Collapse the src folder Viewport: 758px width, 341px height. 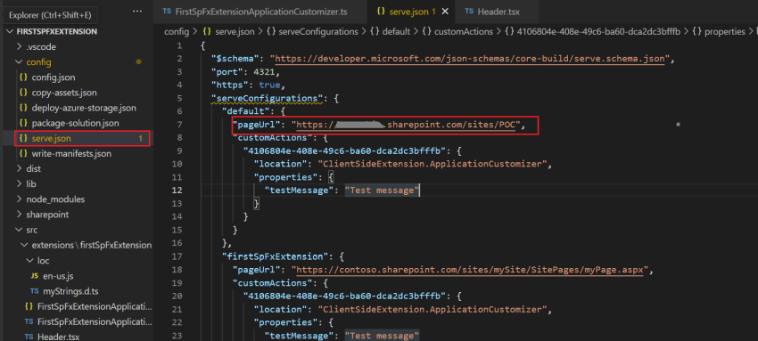32,230
